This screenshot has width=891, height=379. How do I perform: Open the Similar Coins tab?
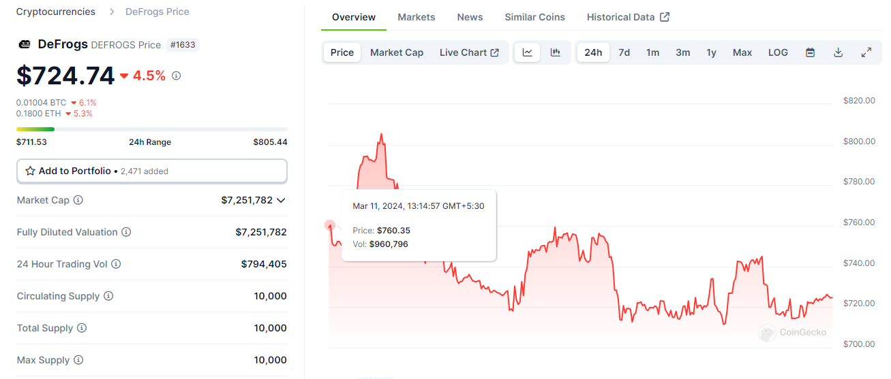tap(534, 17)
